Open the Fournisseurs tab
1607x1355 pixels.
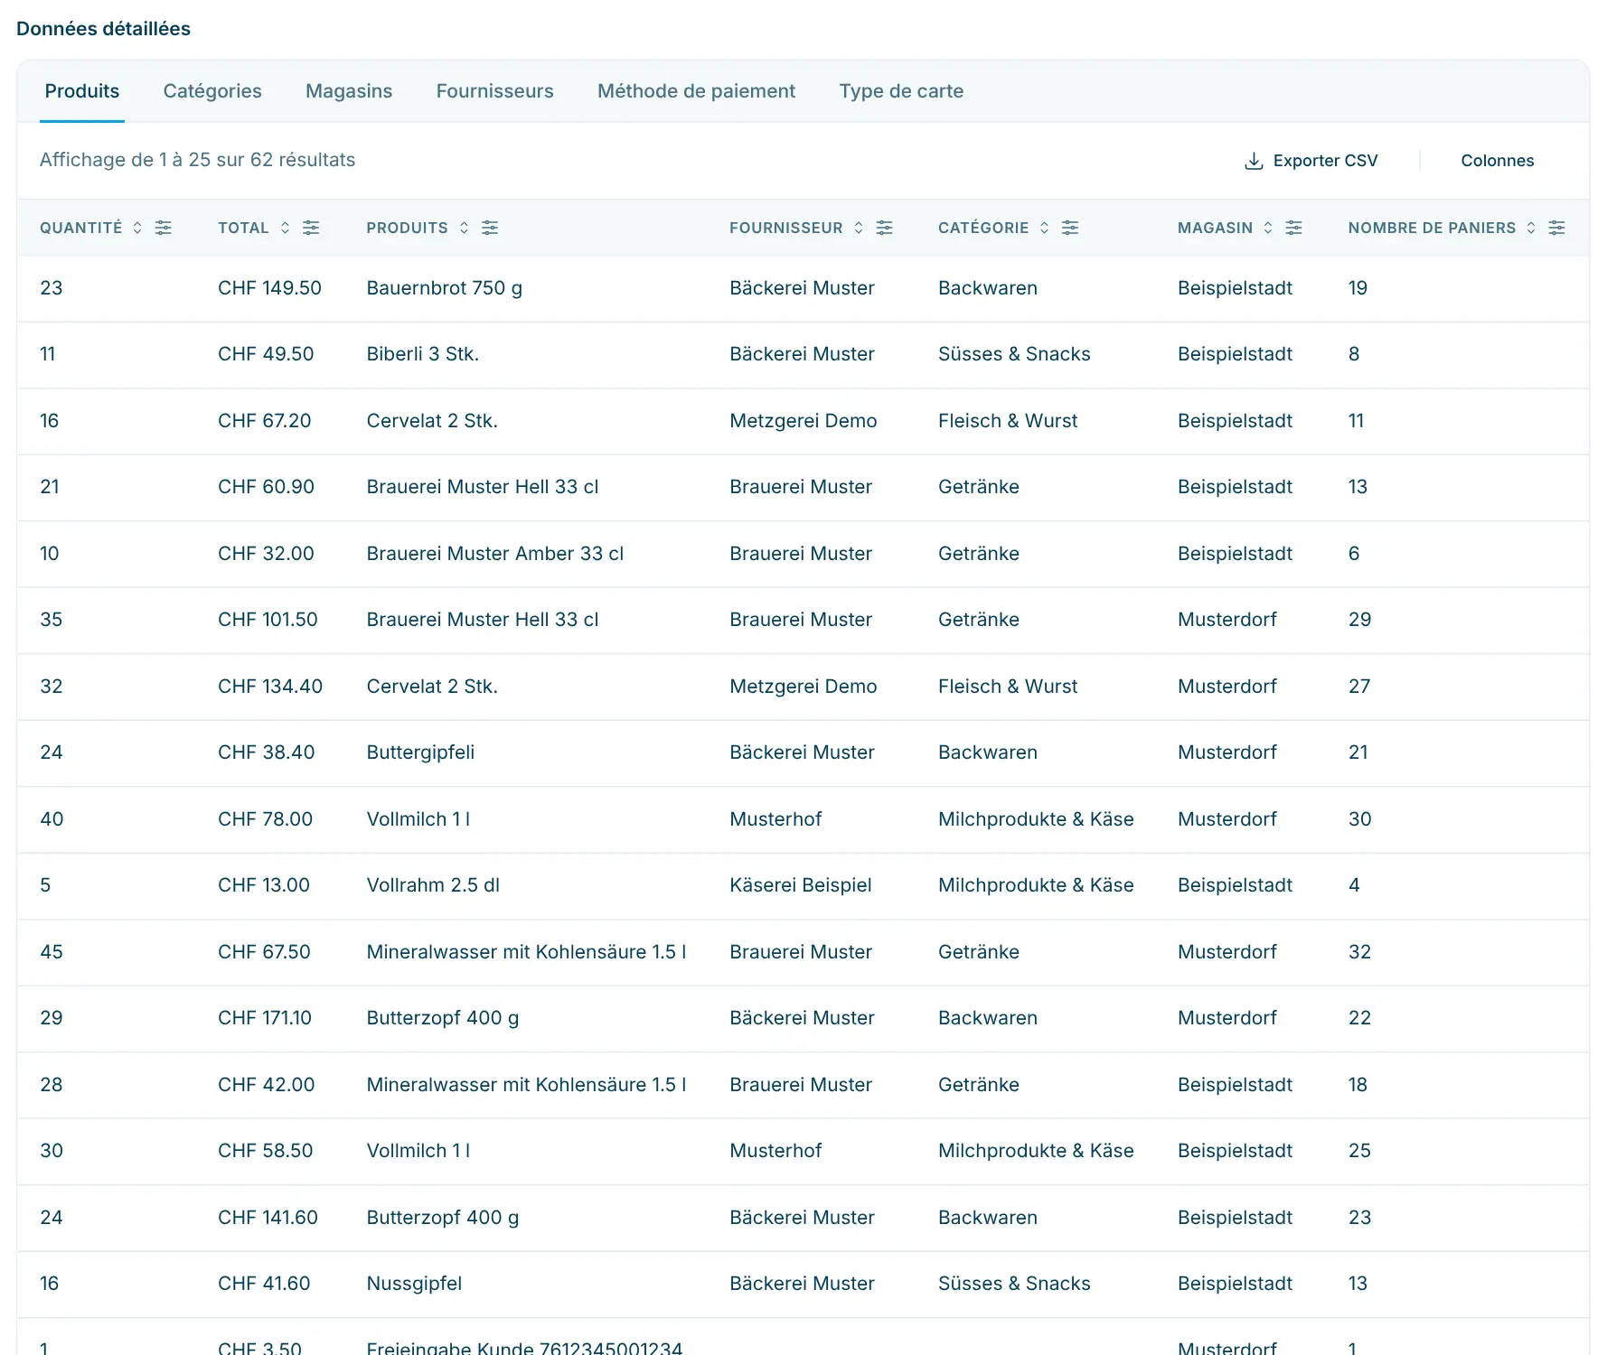coord(494,91)
